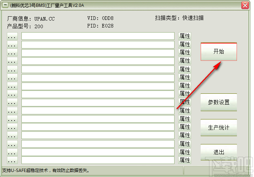
Task: Click the '...' button in the sixth row
Action: point(12,77)
